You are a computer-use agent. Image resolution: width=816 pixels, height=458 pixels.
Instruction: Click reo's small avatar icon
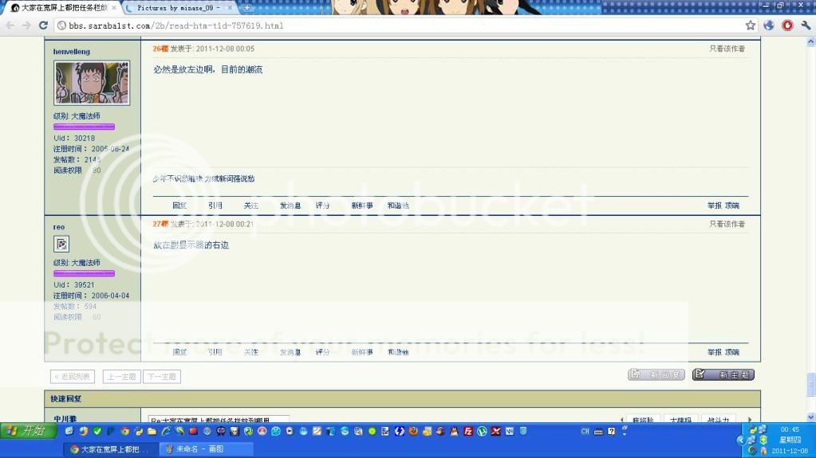pos(61,244)
